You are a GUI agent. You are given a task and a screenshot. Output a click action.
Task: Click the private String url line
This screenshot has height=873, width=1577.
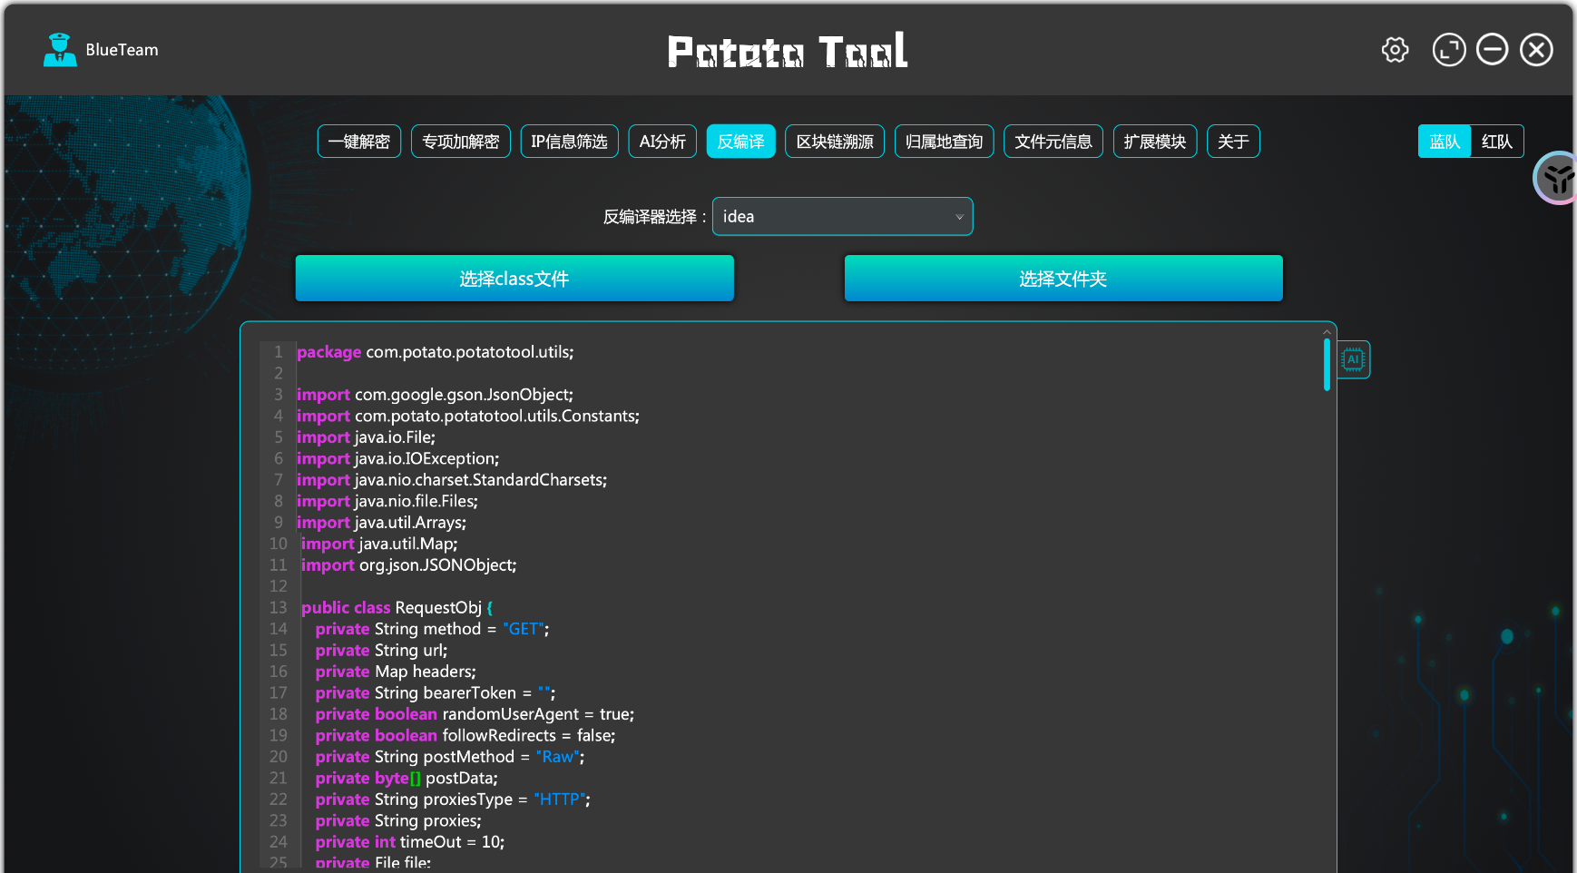click(382, 651)
